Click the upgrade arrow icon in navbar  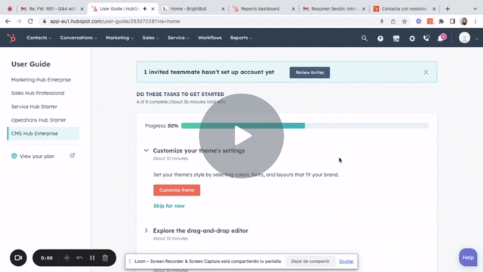tap(380, 39)
